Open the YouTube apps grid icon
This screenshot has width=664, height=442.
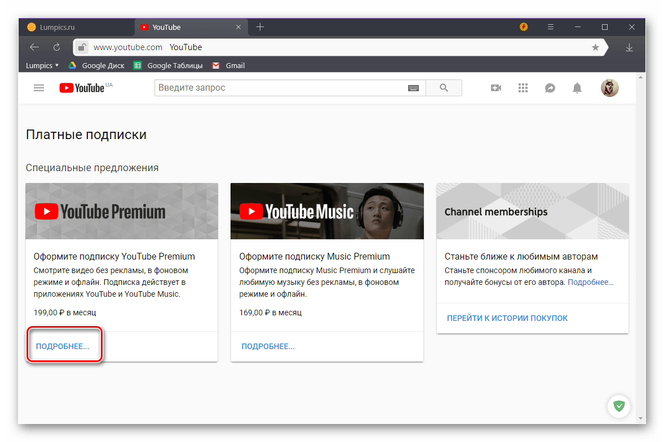[x=523, y=88]
